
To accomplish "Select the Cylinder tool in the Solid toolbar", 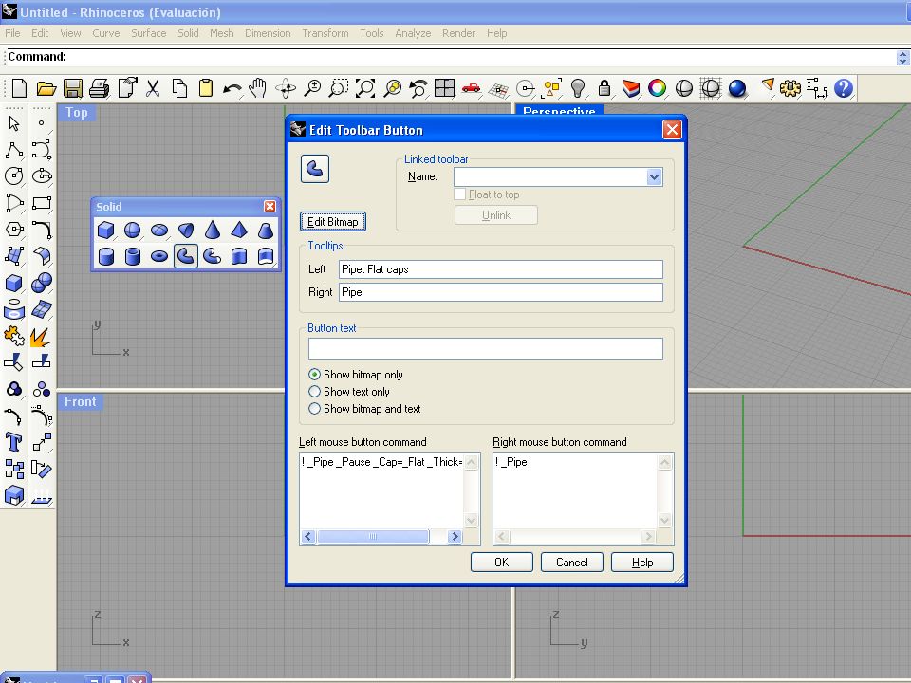I will point(105,256).
